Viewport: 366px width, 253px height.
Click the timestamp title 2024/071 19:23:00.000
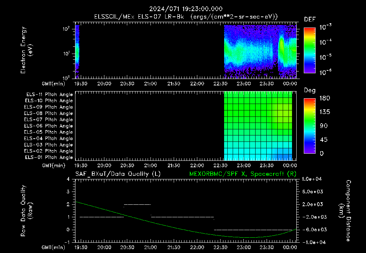point(186,9)
